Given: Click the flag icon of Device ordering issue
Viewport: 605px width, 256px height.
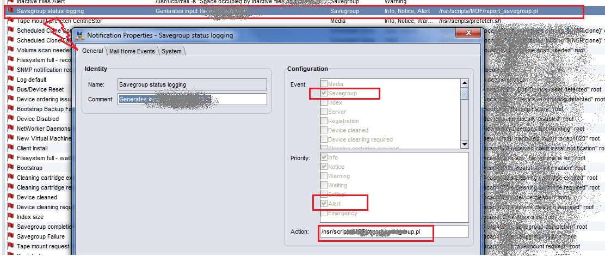Looking at the screenshot, I should 11,99.
